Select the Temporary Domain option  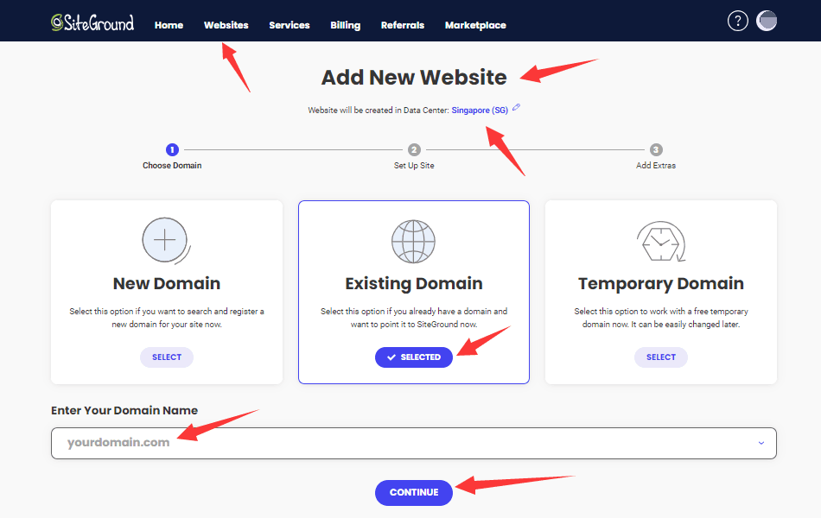coord(661,357)
